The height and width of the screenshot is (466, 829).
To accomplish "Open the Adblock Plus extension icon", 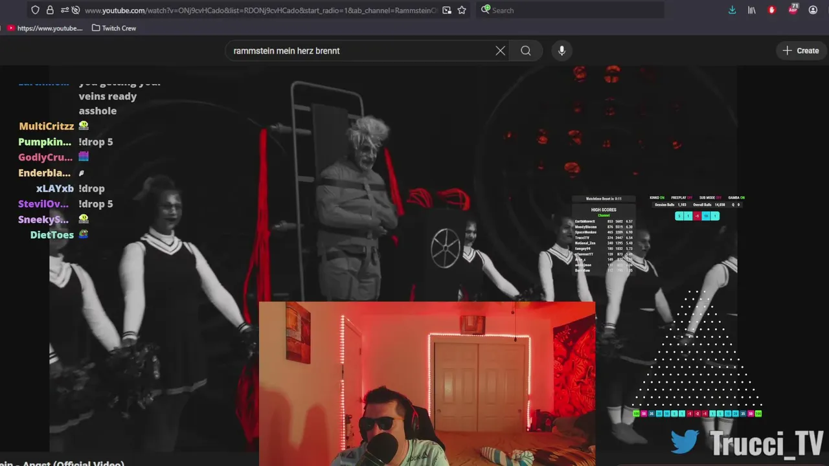I will coord(793,9).
